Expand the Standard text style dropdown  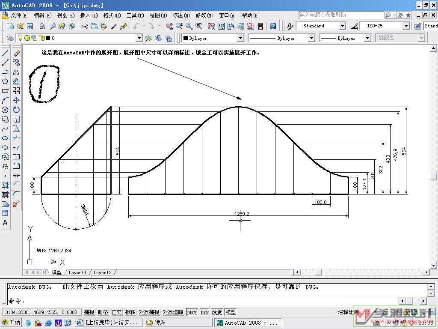[342, 26]
